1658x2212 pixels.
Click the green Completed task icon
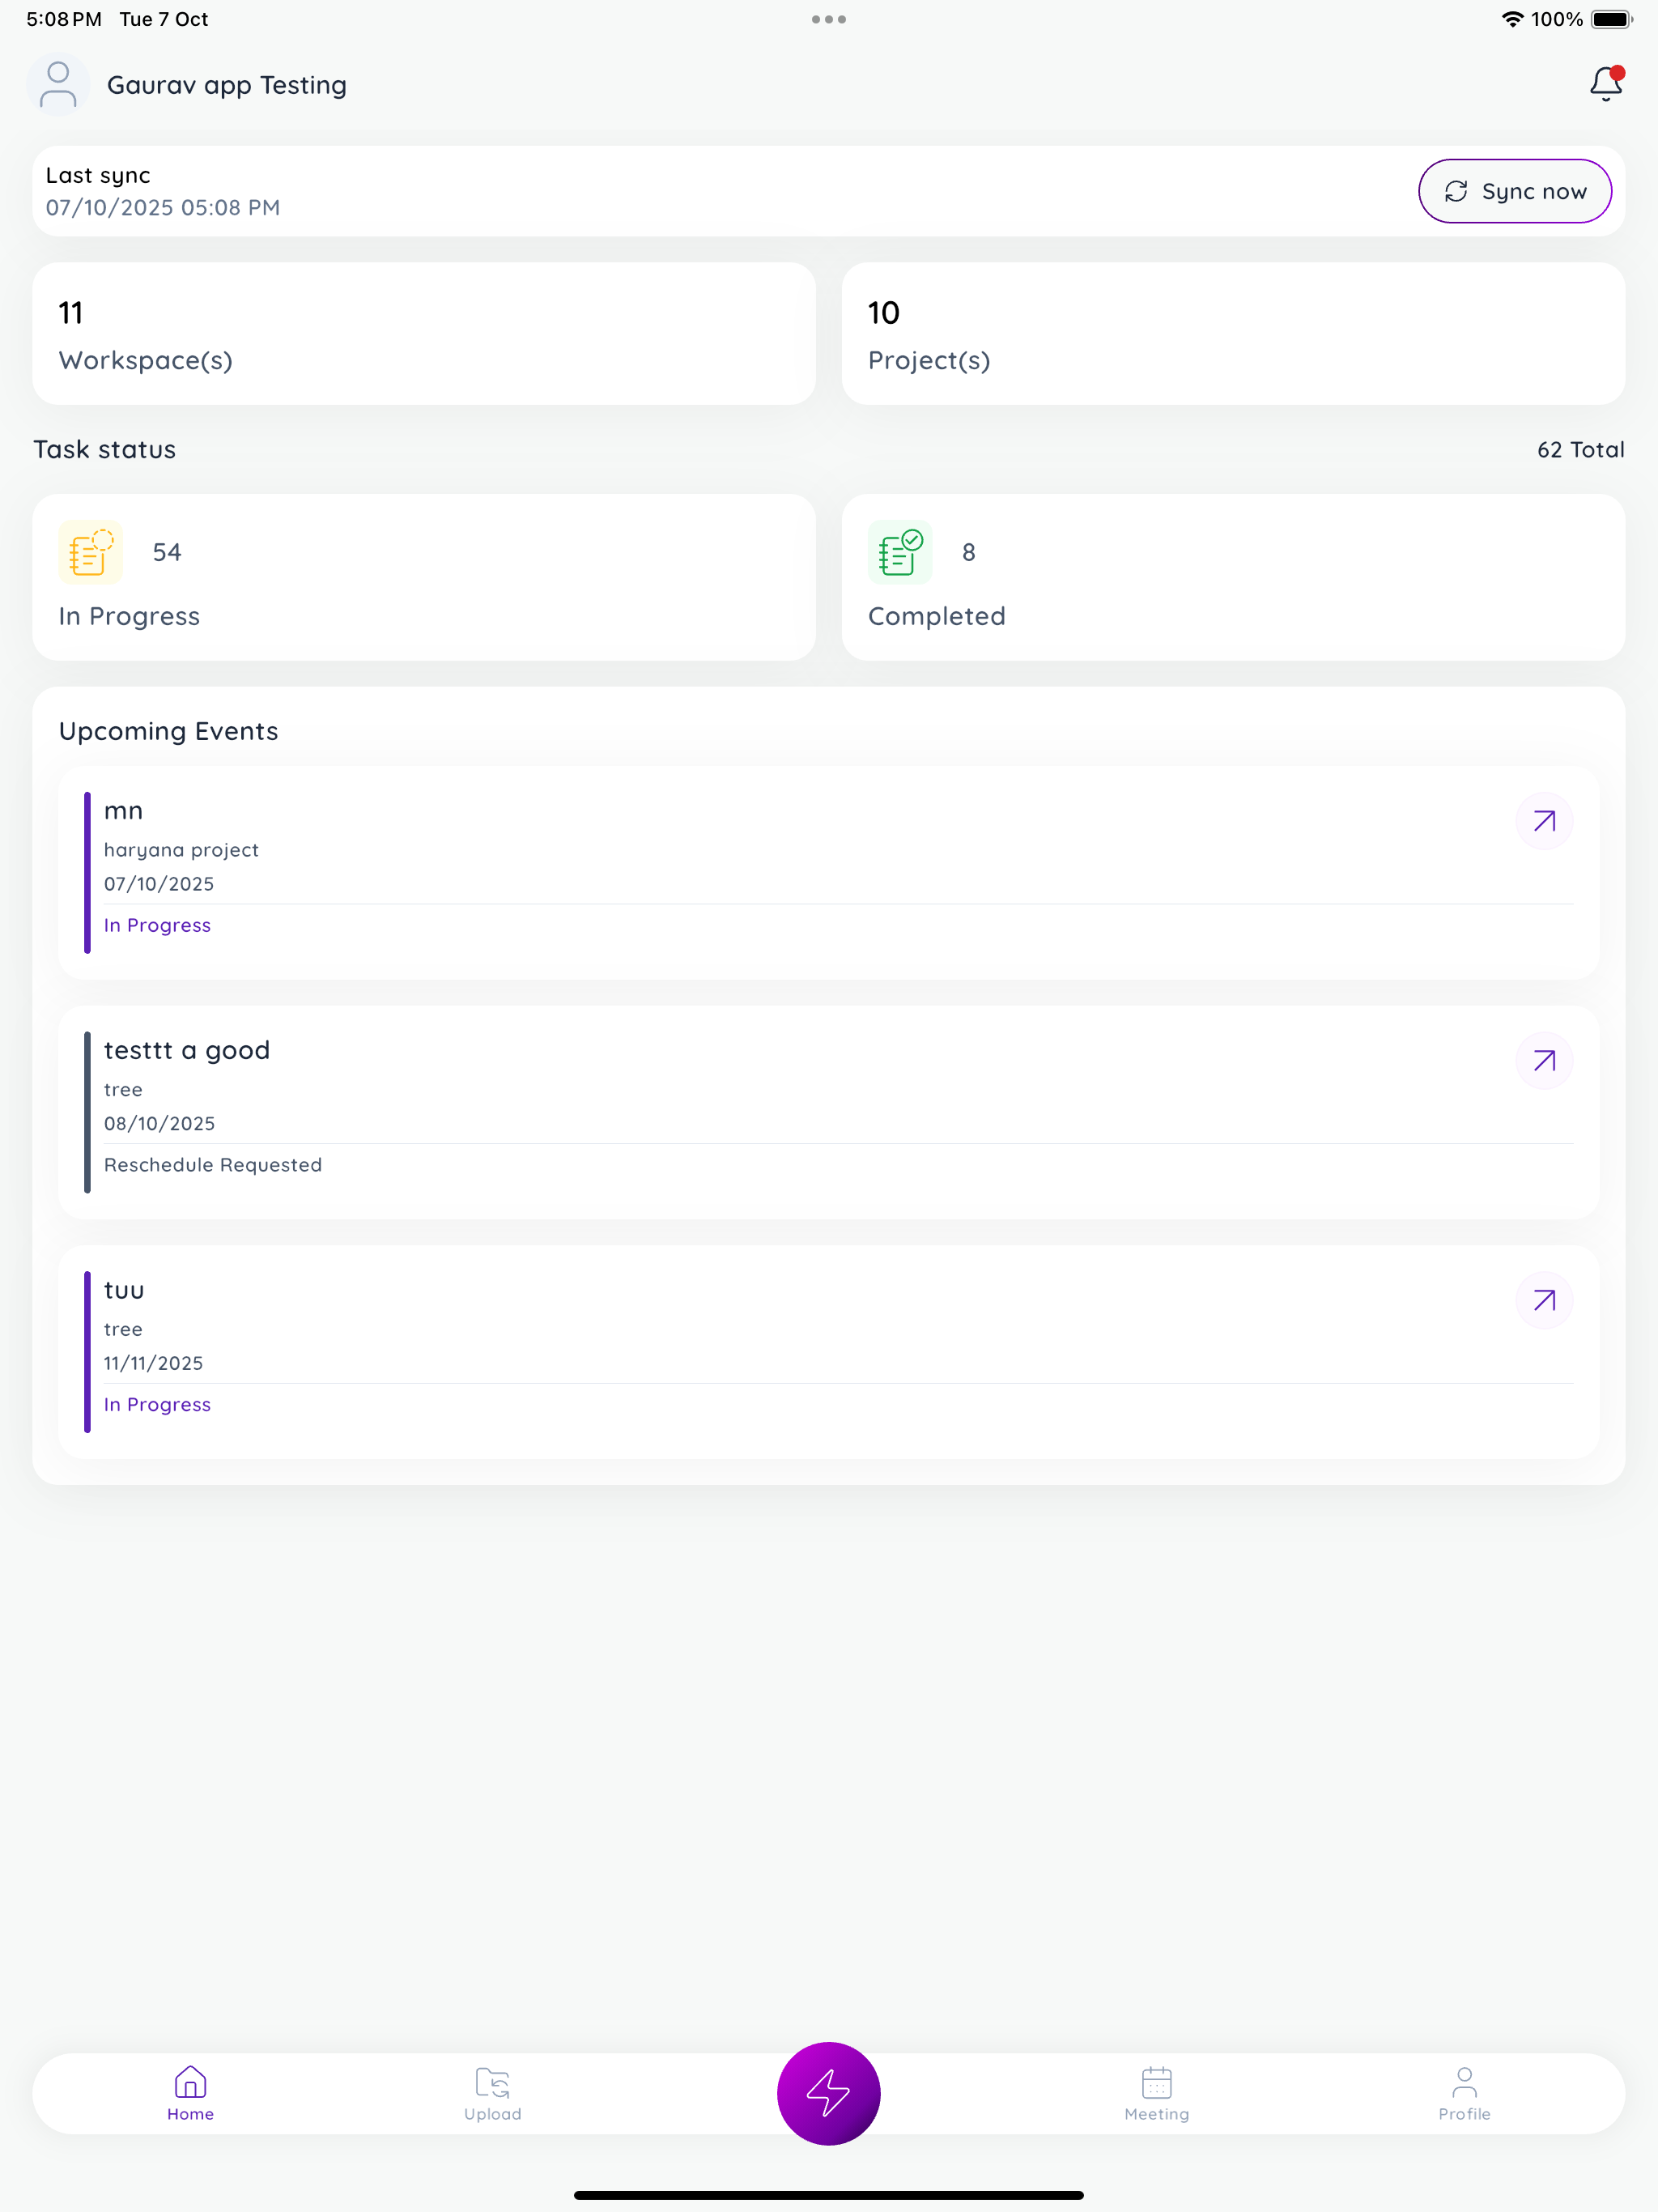pyautogui.click(x=898, y=551)
